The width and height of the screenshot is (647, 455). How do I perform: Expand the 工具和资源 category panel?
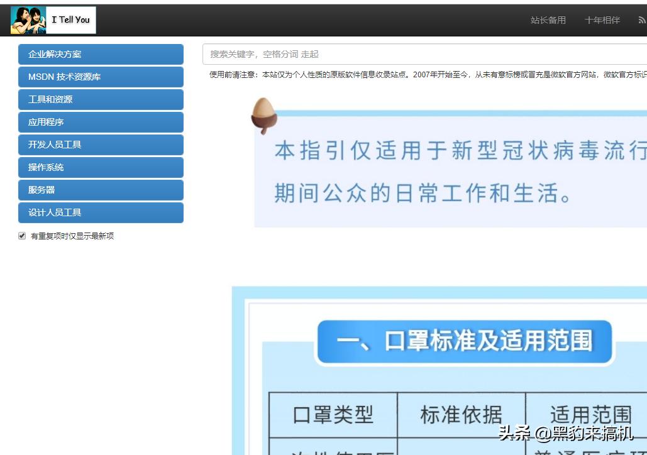(101, 99)
